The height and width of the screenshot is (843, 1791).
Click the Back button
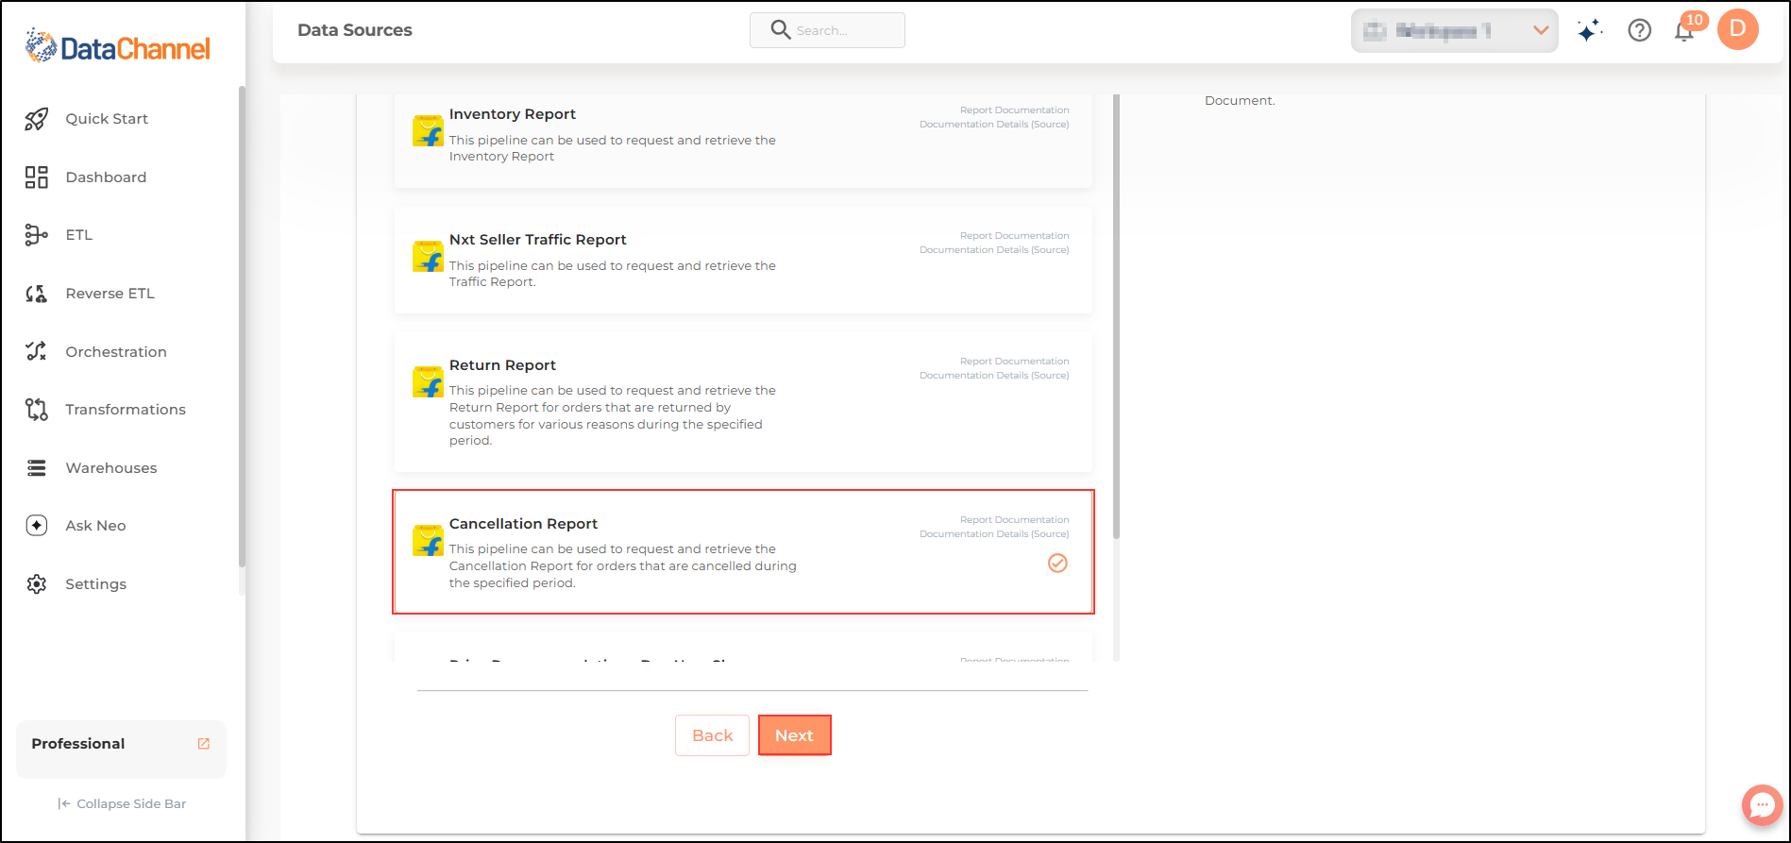click(x=712, y=735)
